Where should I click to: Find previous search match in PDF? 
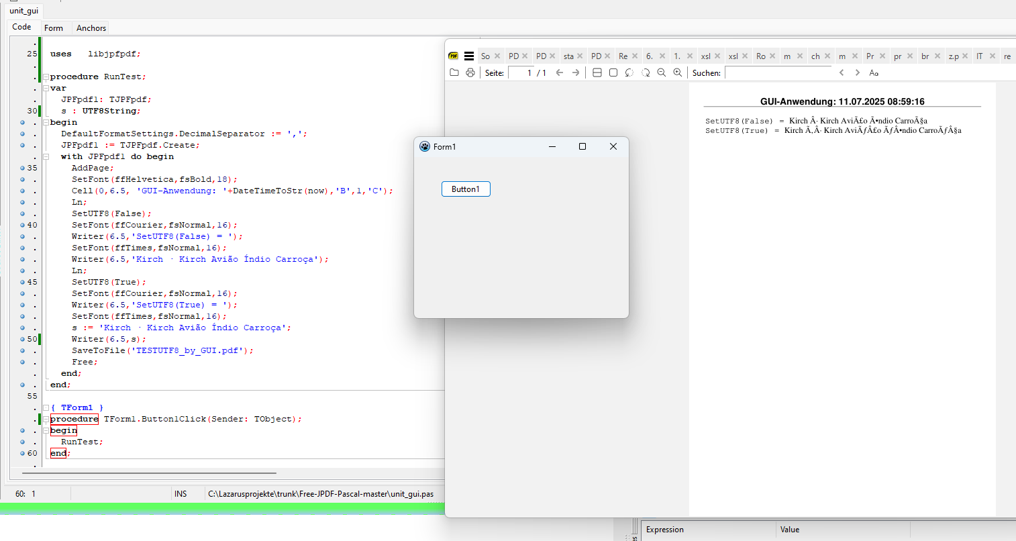pyautogui.click(x=842, y=72)
